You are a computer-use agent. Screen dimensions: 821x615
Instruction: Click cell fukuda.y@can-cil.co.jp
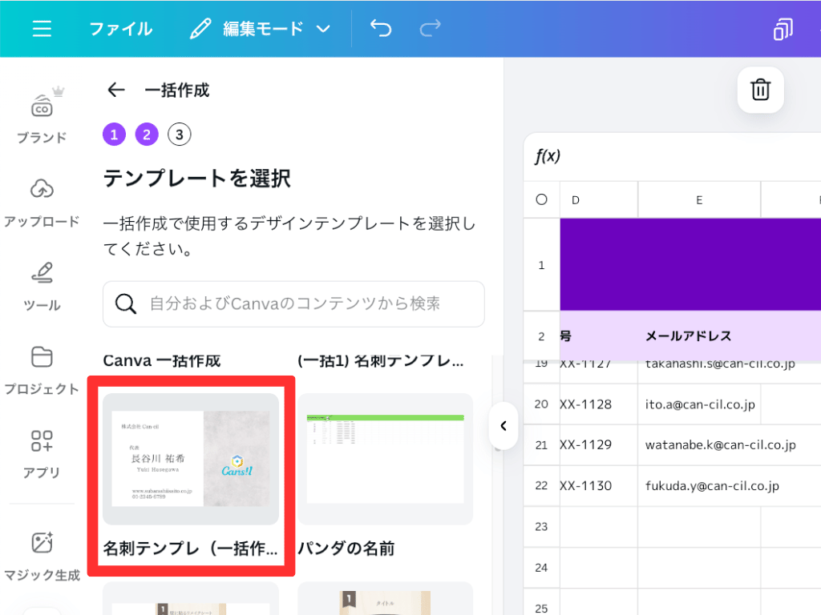coord(712,486)
